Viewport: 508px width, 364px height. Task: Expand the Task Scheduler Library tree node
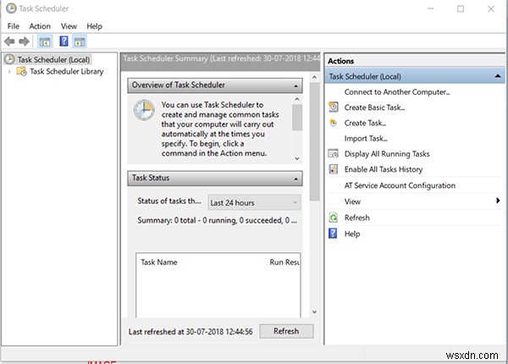coord(9,71)
